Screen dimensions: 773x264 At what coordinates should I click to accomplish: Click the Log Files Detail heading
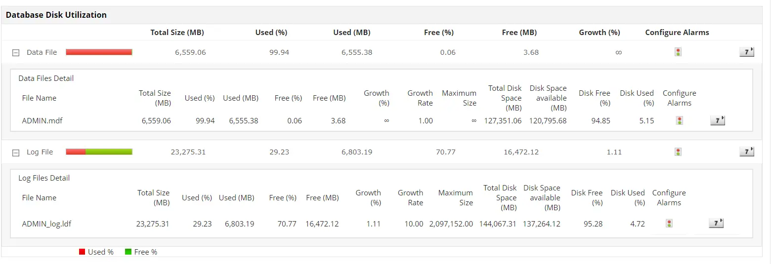[44, 178]
